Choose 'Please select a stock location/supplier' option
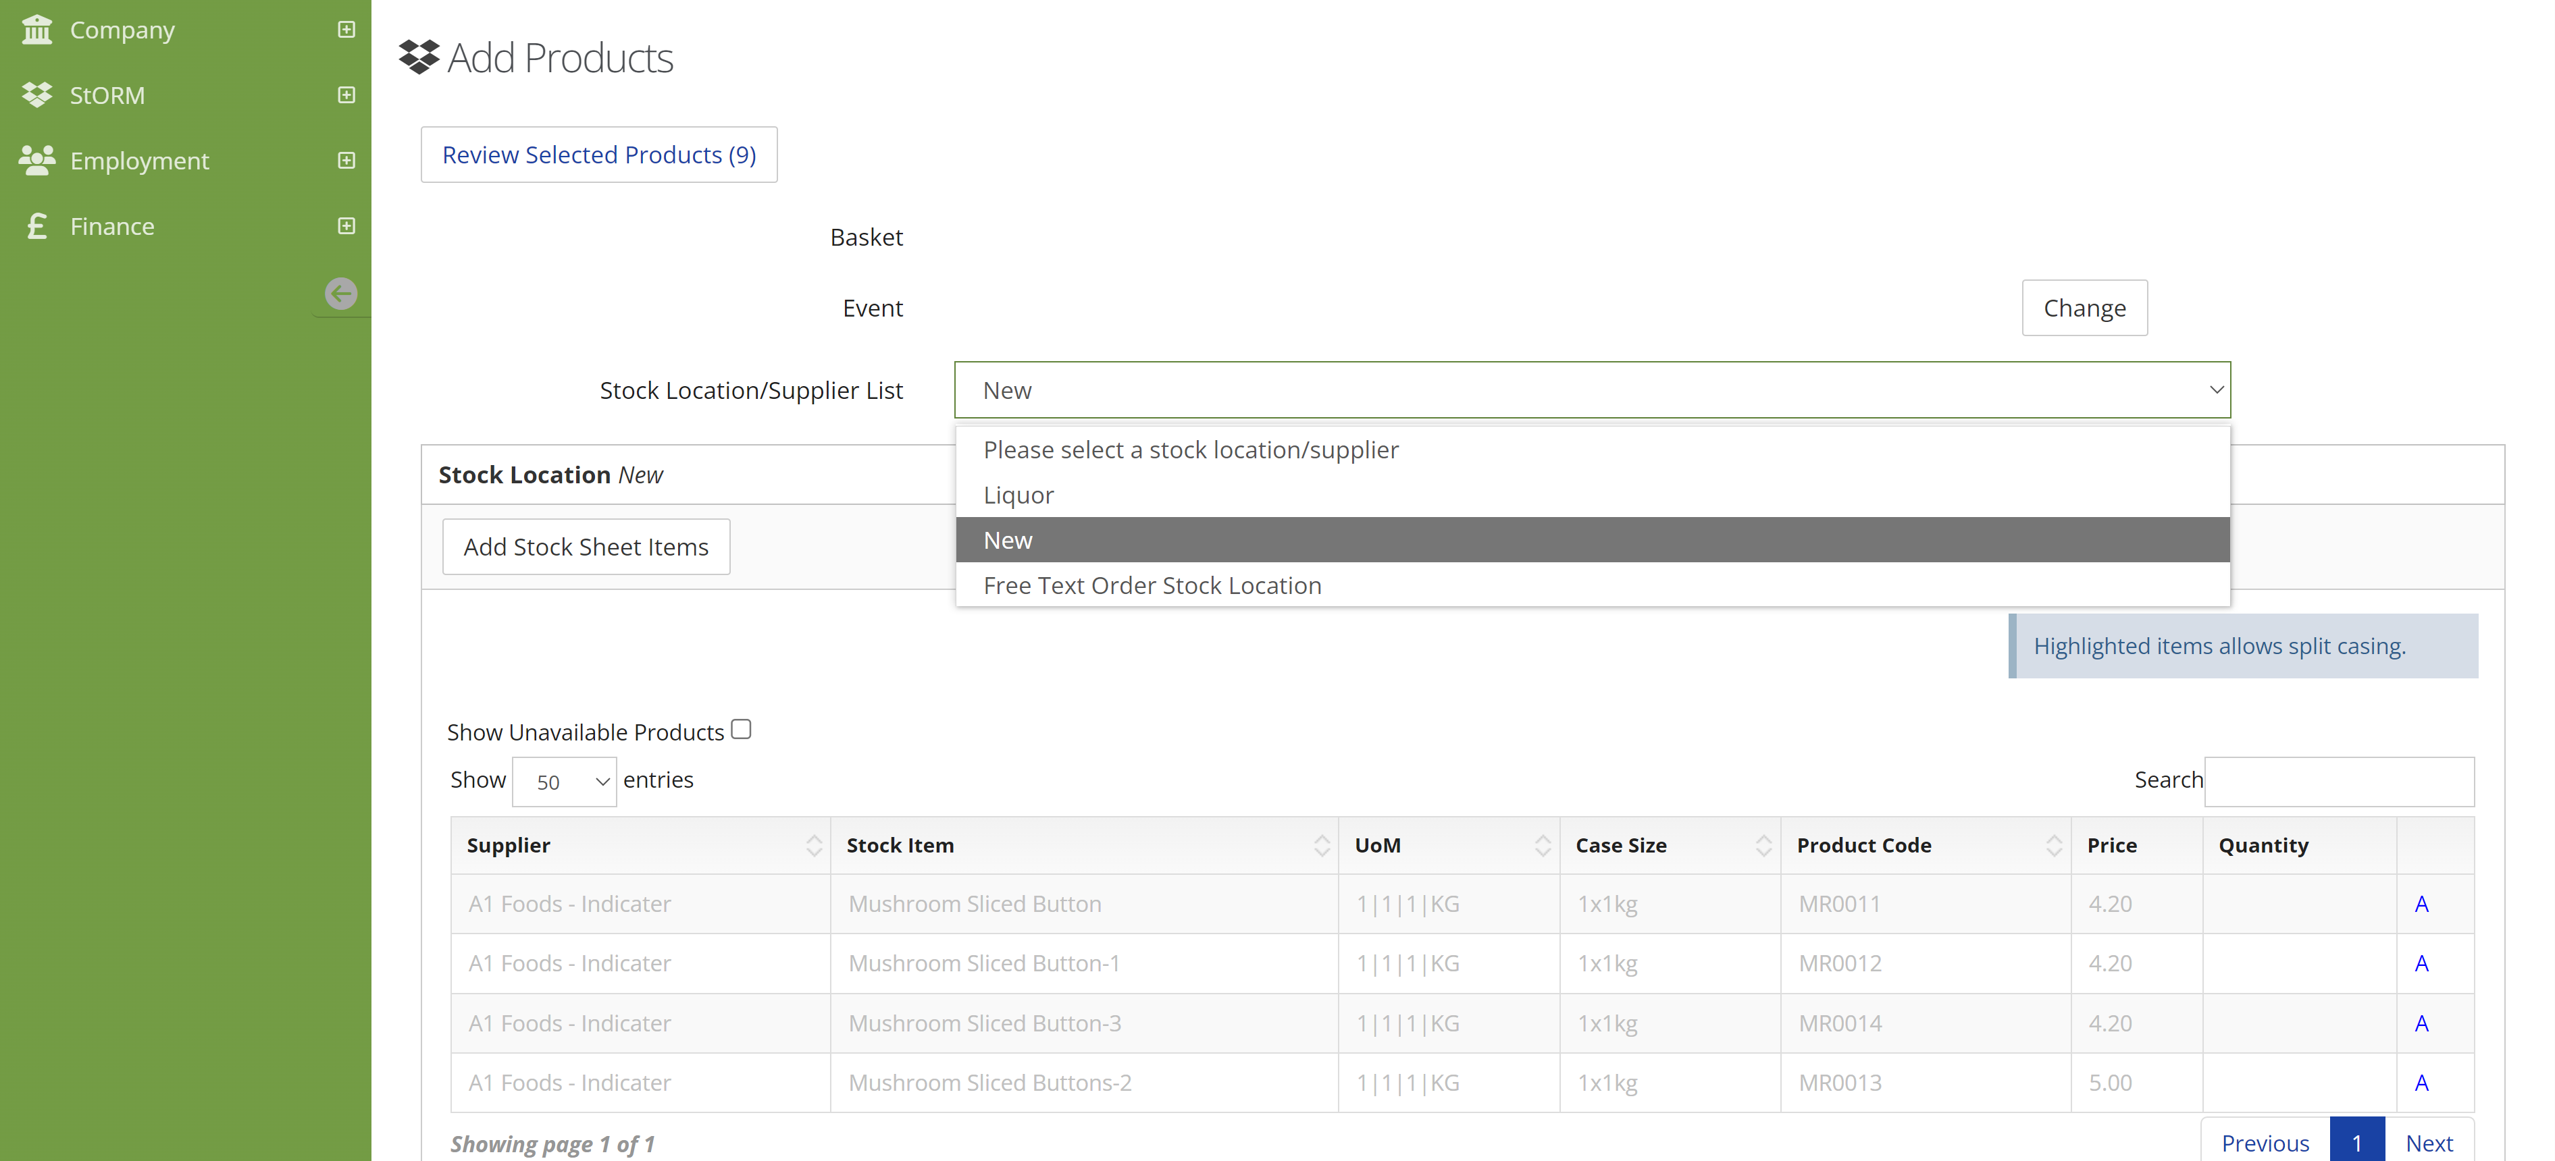Screen dimensions: 2555x1161 (1592, 450)
